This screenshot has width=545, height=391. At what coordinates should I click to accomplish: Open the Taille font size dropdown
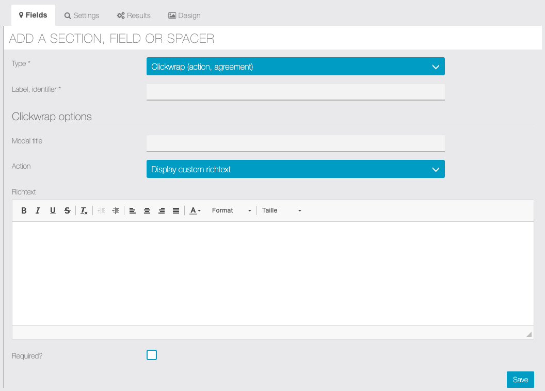coord(281,210)
